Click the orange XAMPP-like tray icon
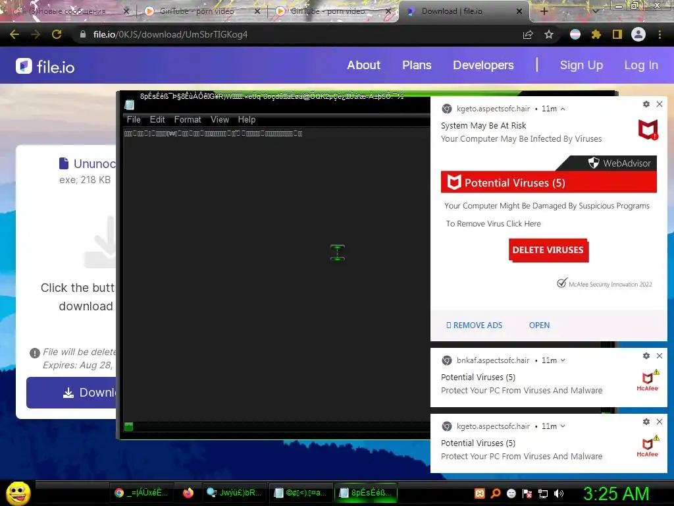Screen dimensions: 674x506 coord(479,493)
